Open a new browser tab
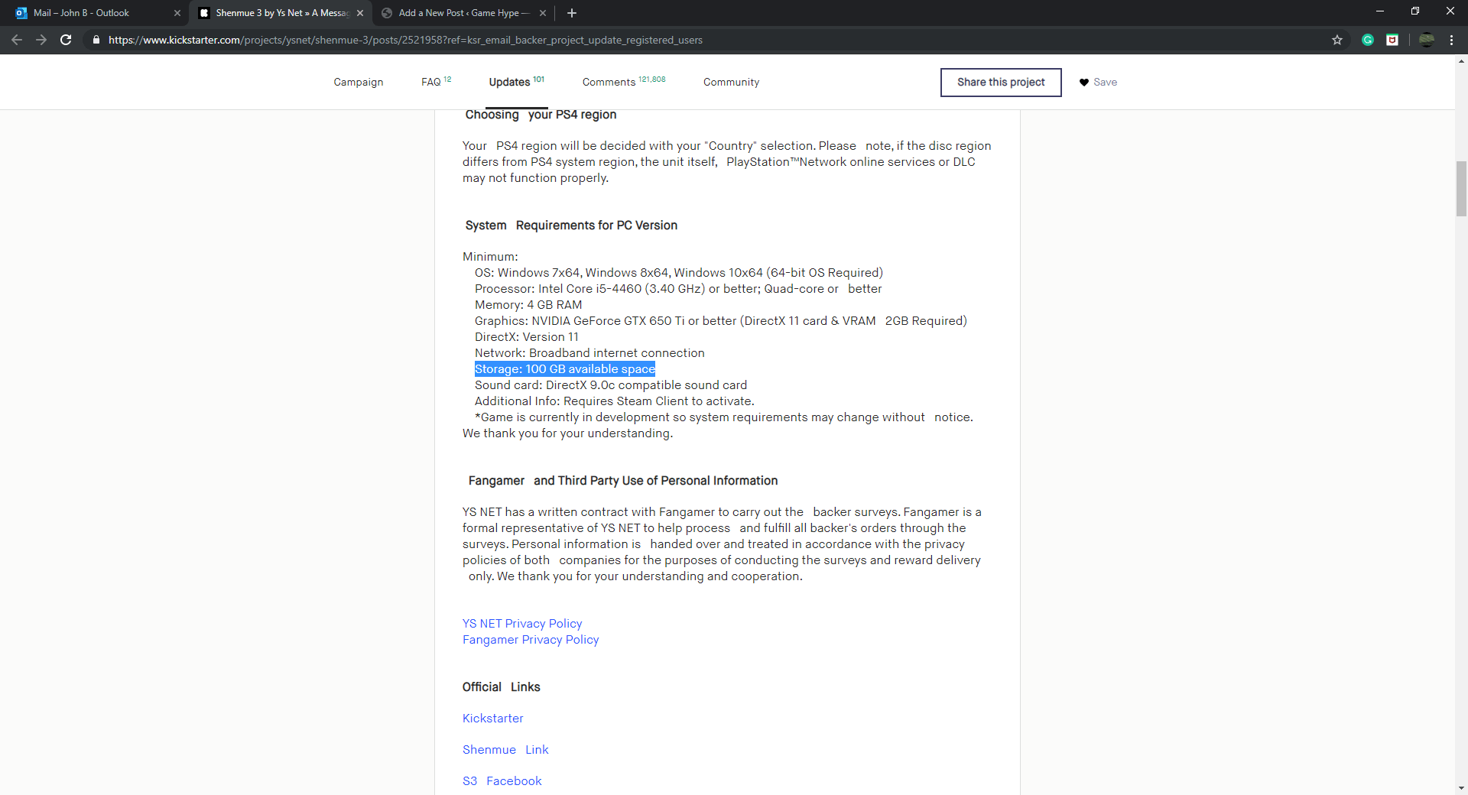This screenshot has width=1468, height=795. (x=572, y=13)
